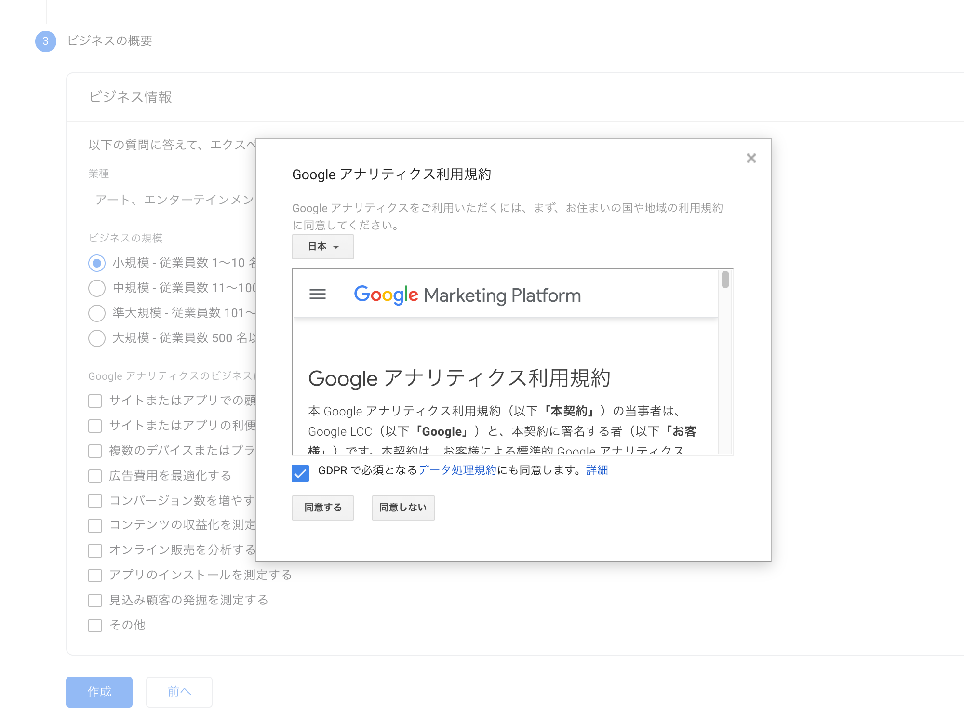The image size is (964, 723).
Task: Click step 3 circle ビジネスの概要
Action: [x=46, y=41]
